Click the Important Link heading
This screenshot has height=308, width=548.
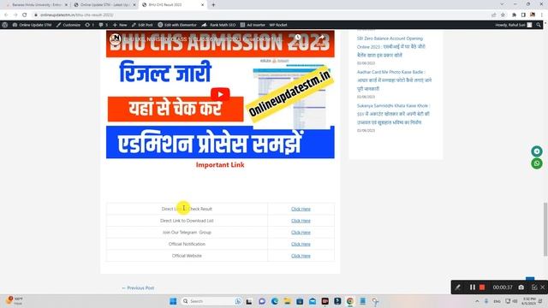click(220, 165)
